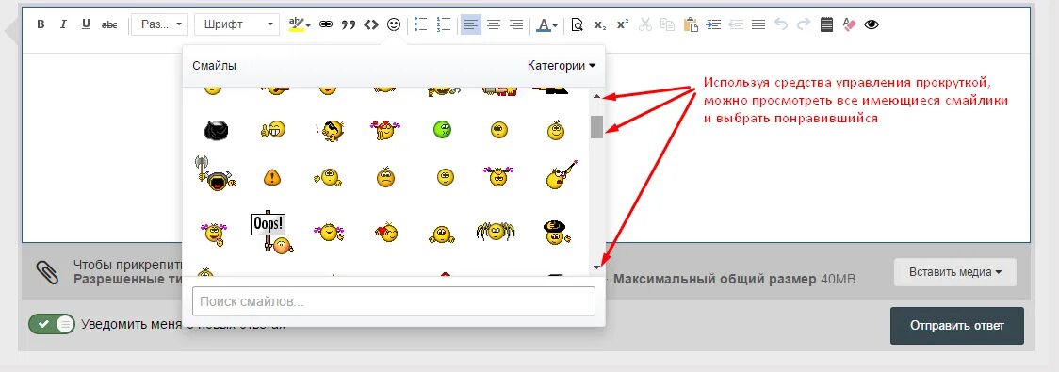Toggle italic formatting
This screenshot has width=1059, height=372.
coord(63,25)
